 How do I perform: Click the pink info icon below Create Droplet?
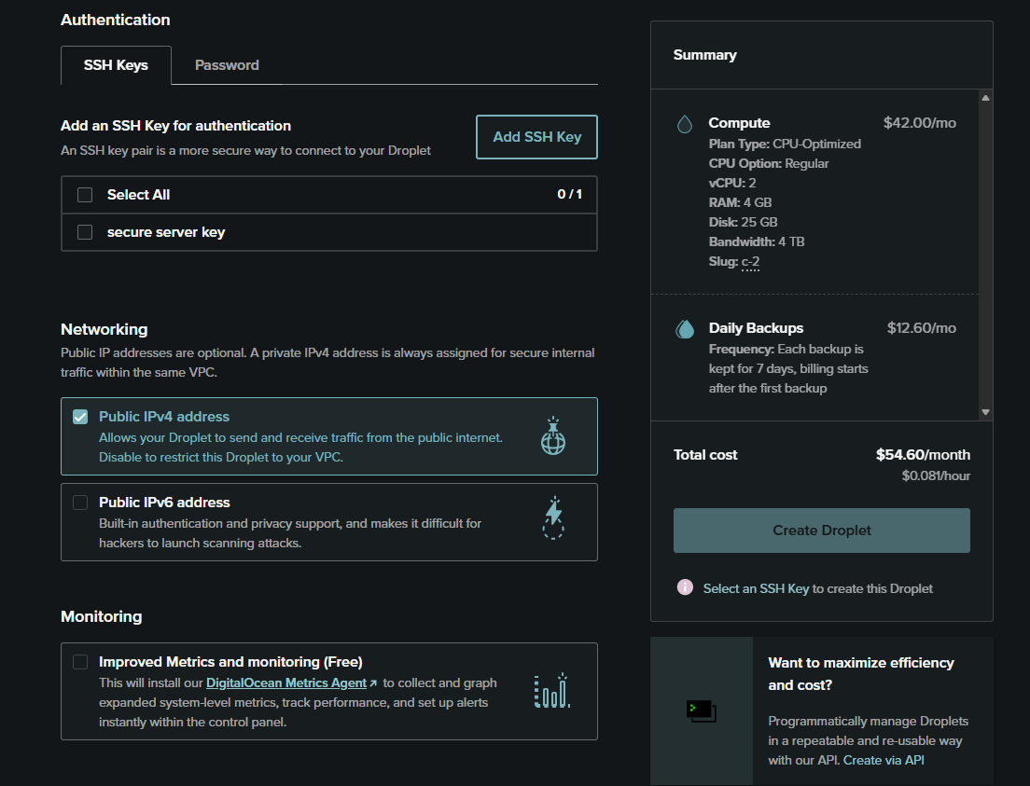pyautogui.click(x=685, y=587)
